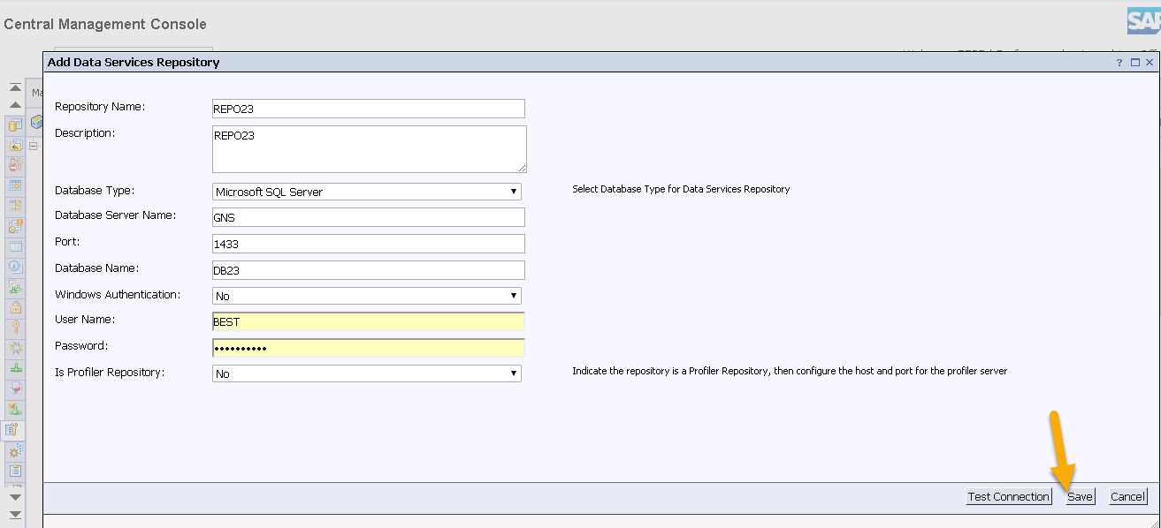
Task: Maximize the Add Data Services Repository dialog
Action: point(1135,63)
